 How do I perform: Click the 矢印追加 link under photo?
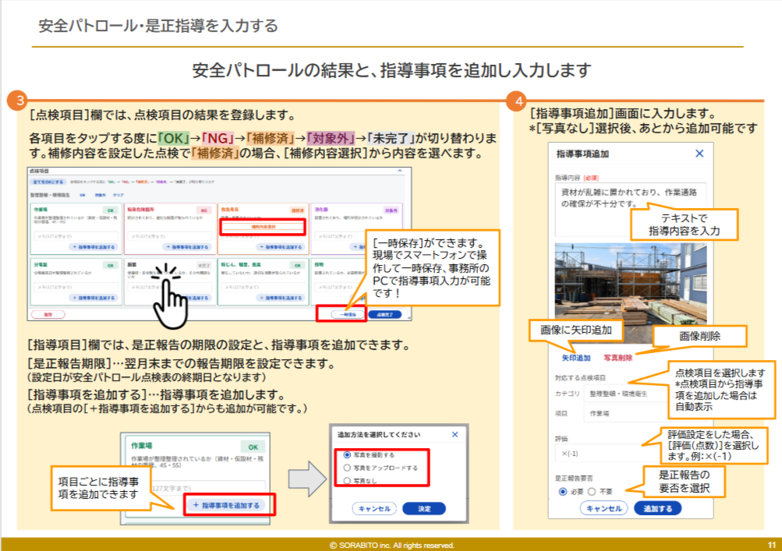point(576,359)
